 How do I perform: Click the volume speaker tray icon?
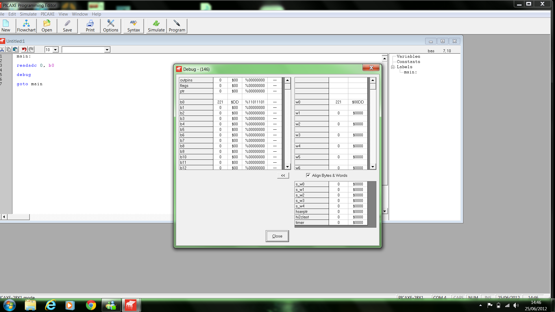[516, 305]
